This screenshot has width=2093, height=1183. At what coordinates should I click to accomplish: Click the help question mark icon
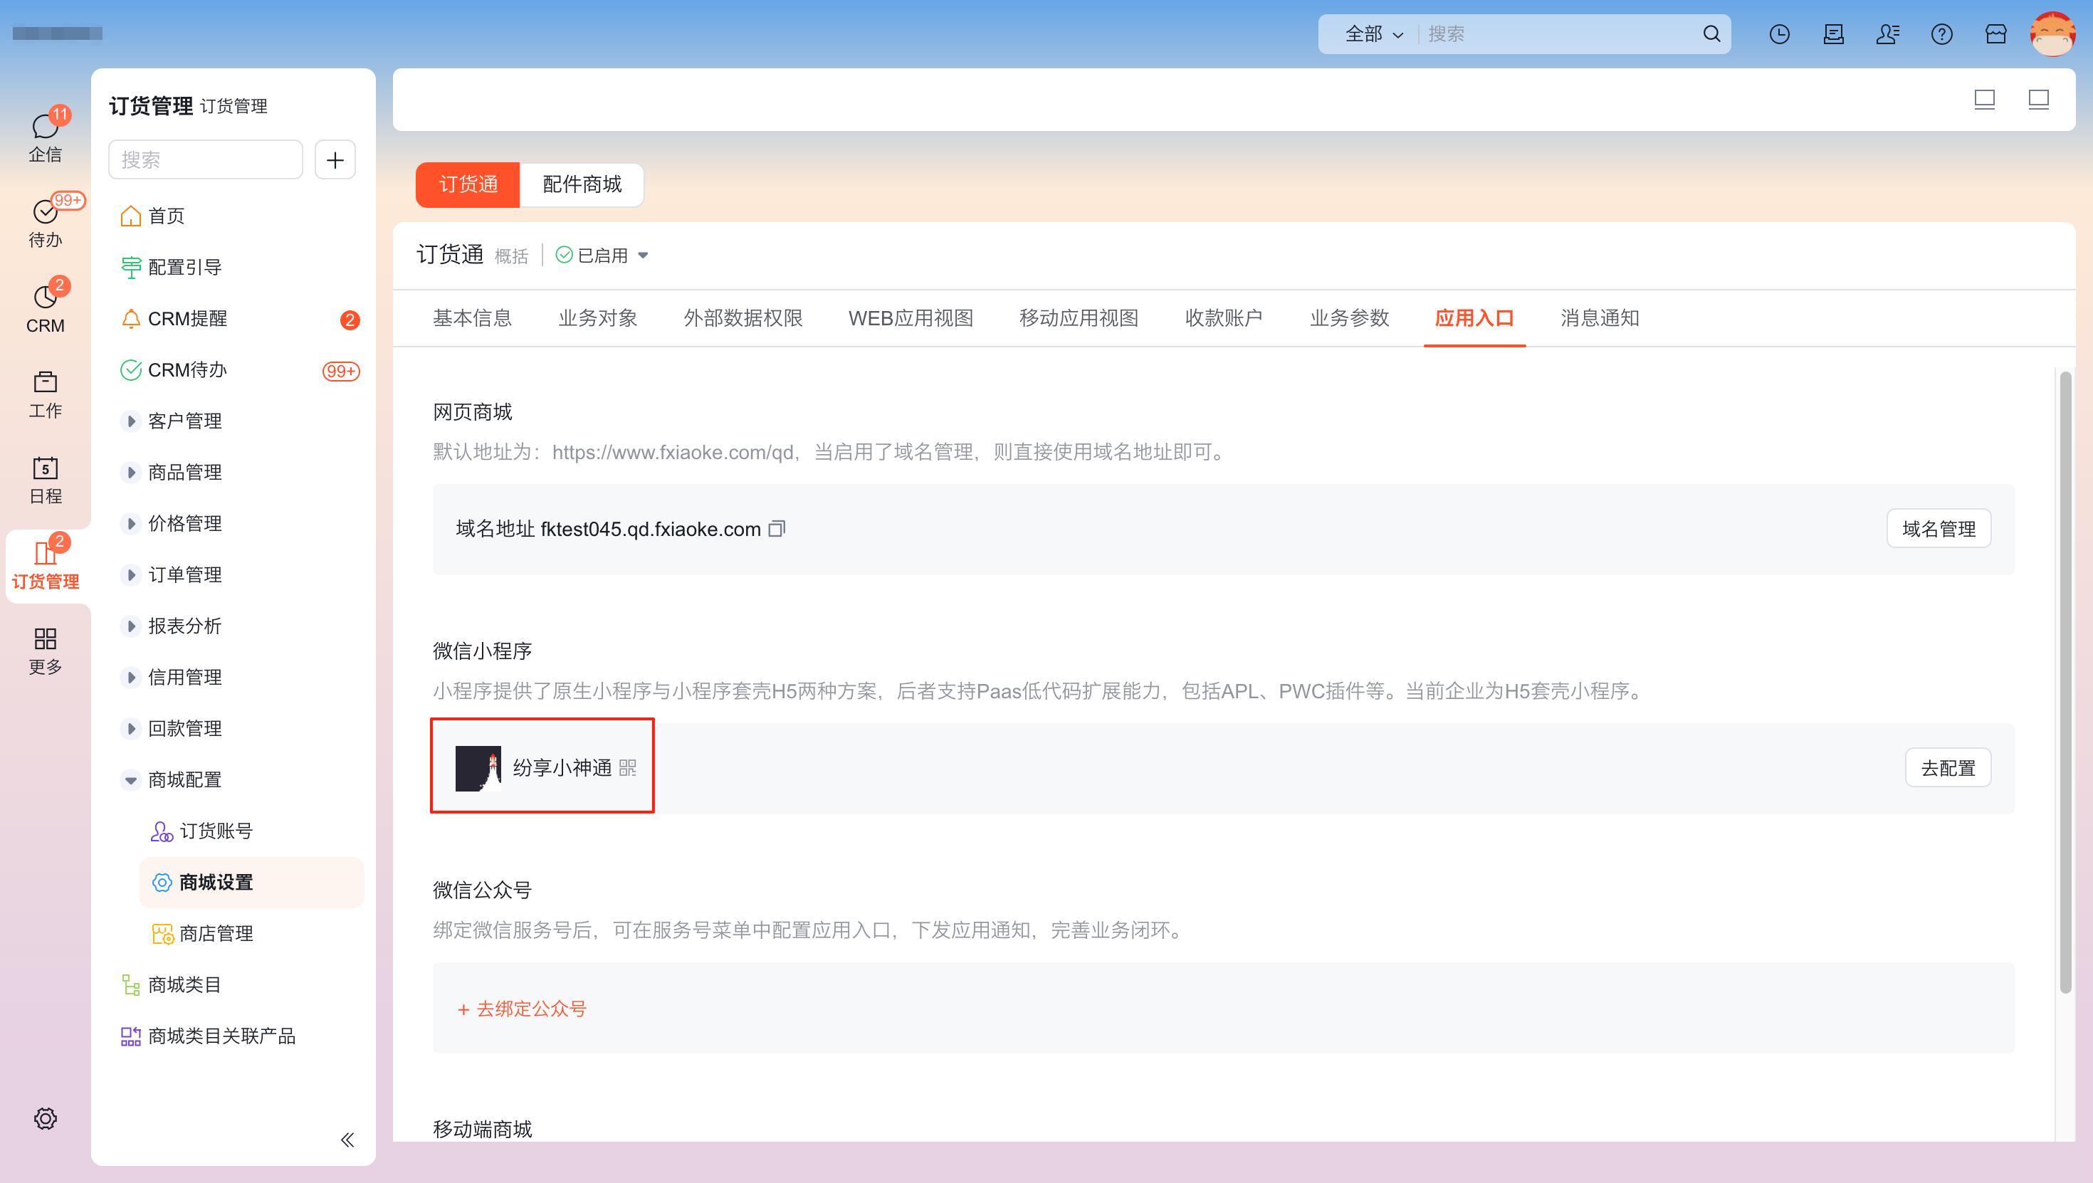(x=1942, y=34)
